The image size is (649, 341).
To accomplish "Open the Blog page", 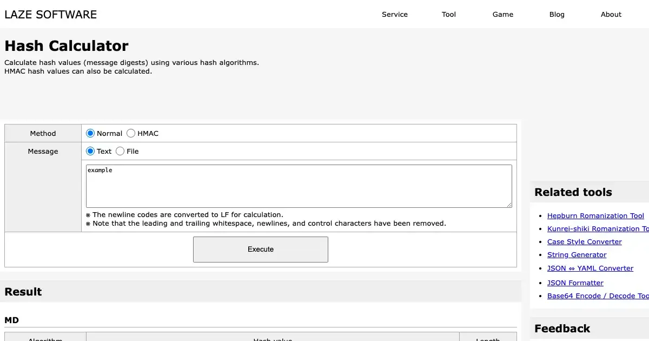I will pos(557,15).
